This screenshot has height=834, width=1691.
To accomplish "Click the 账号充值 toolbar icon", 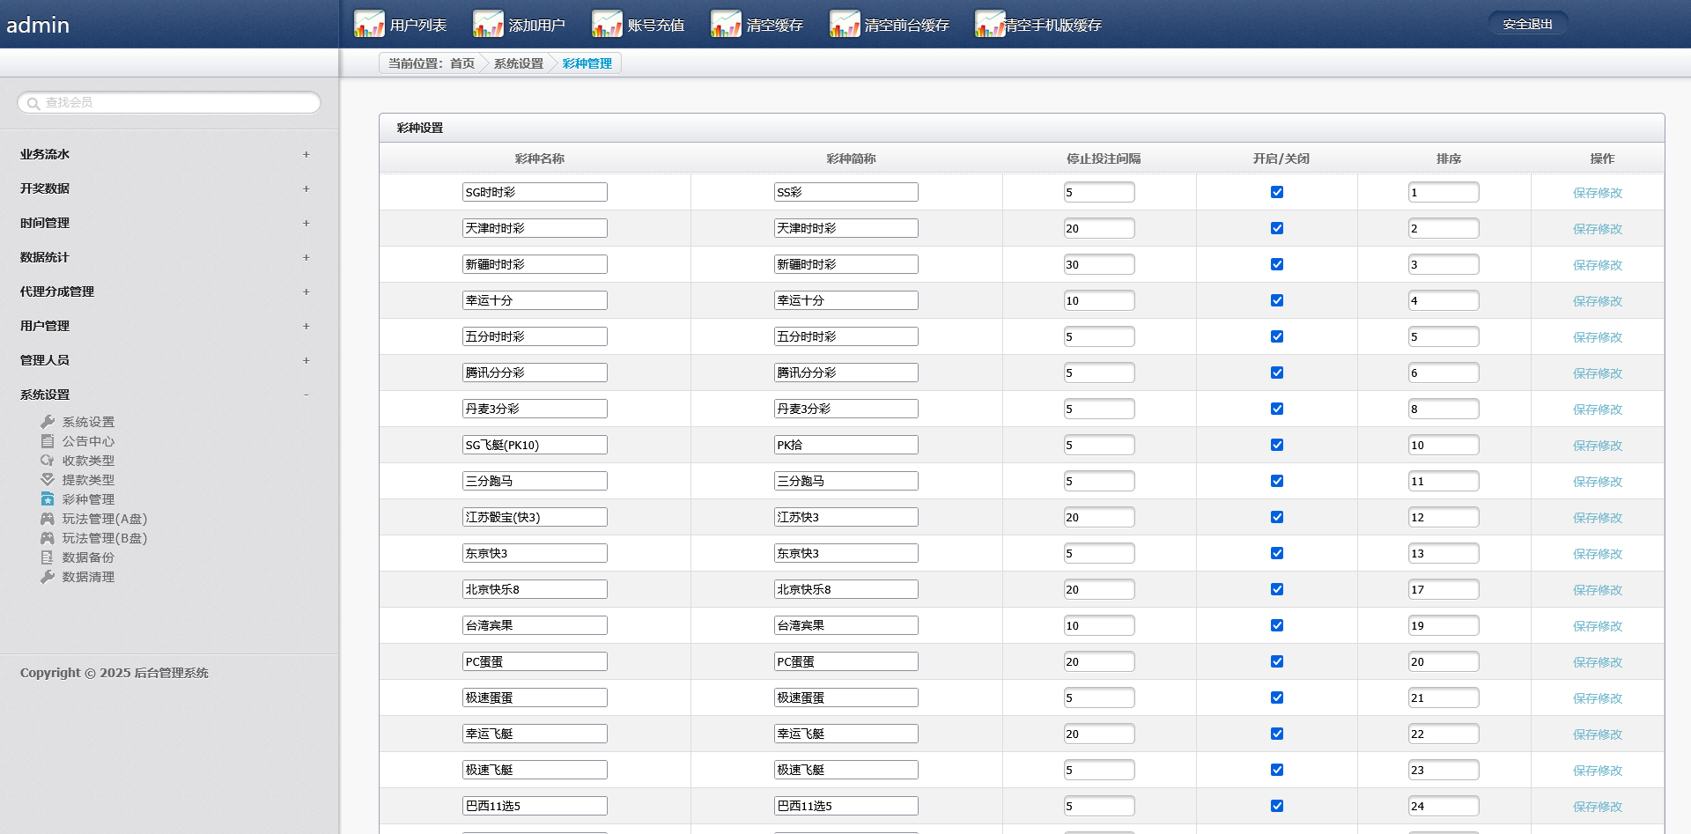I will tap(607, 24).
